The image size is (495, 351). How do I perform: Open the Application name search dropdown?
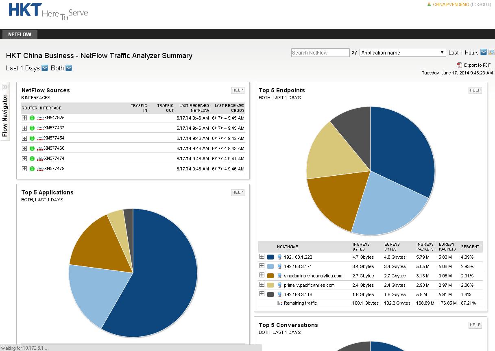(x=403, y=52)
